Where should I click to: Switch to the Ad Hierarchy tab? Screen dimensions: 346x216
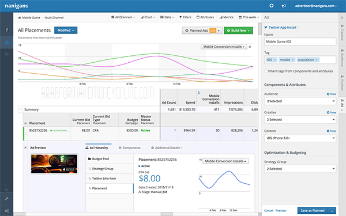pos(97,147)
